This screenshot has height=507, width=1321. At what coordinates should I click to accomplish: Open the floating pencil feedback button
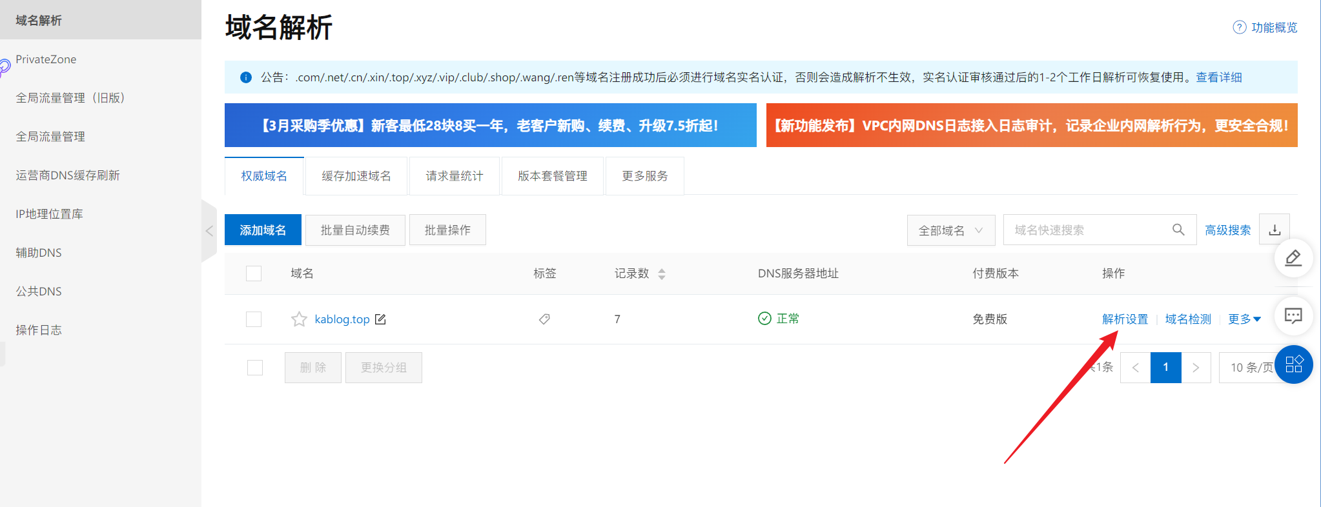pos(1293,258)
